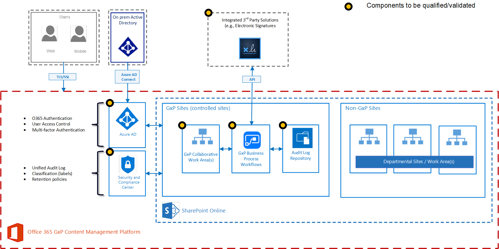Screen dimensions: 499x249
Task: Click the Web user avatar icon
Action: (49, 33)
